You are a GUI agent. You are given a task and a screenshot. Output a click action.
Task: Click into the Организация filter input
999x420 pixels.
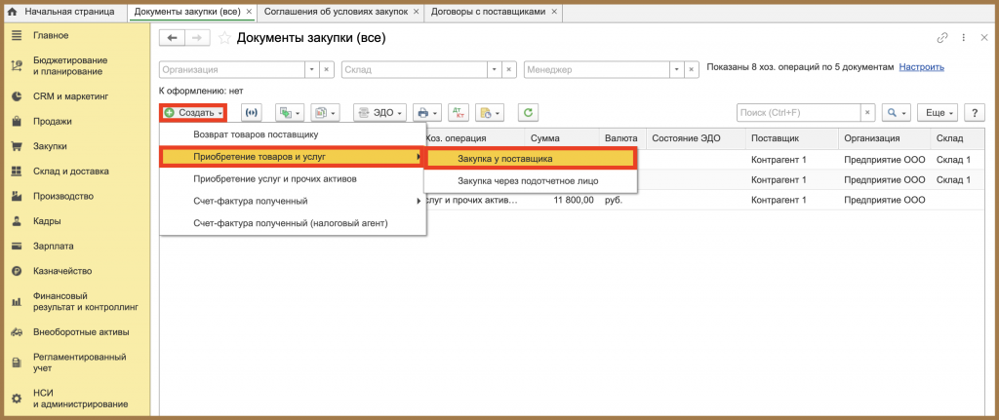tap(232, 69)
